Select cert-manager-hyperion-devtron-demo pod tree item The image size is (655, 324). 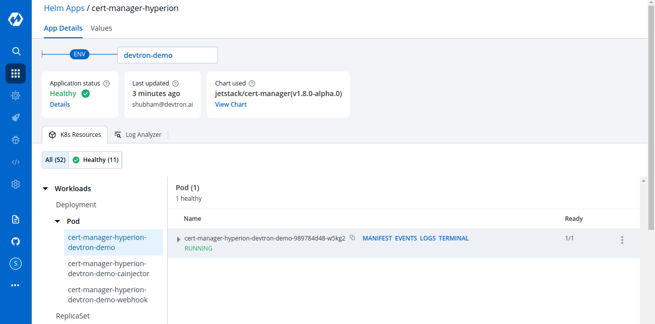point(114,242)
